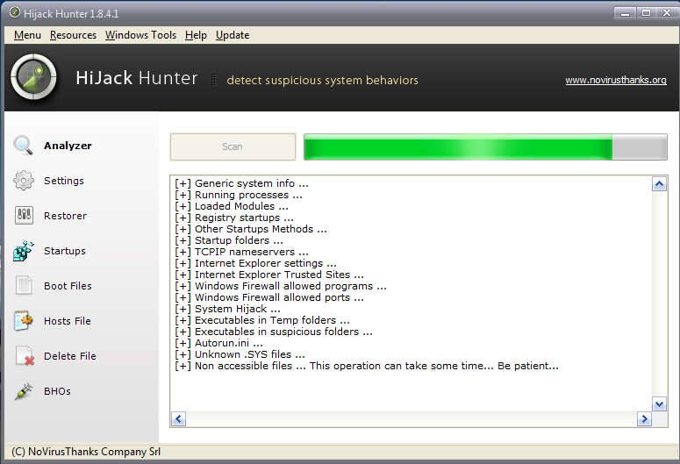Click the HiJack Hunter radar logo

tap(33, 77)
